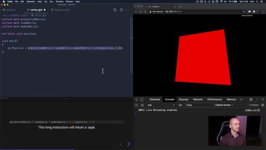
Task: Open the Go menu
Action: coord(46,2)
